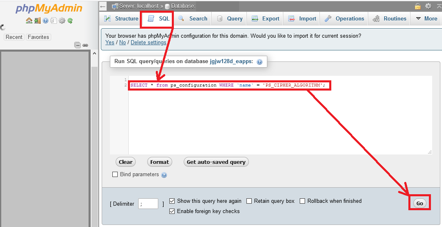Image resolution: width=442 pixels, height=227 pixels.
Task: Toggle the link with main panel icon
Action: click(x=85, y=45)
